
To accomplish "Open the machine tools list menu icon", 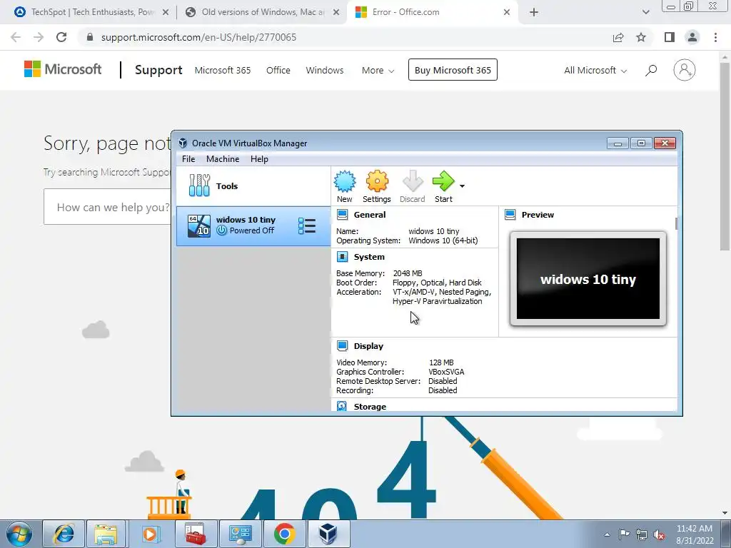I will (307, 226).
